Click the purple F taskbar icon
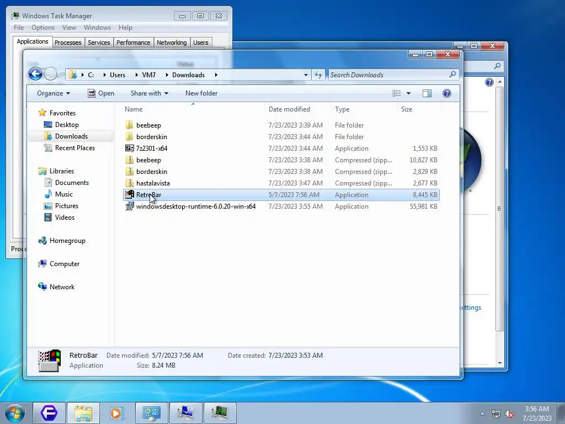565x424 pixels. 49,413
